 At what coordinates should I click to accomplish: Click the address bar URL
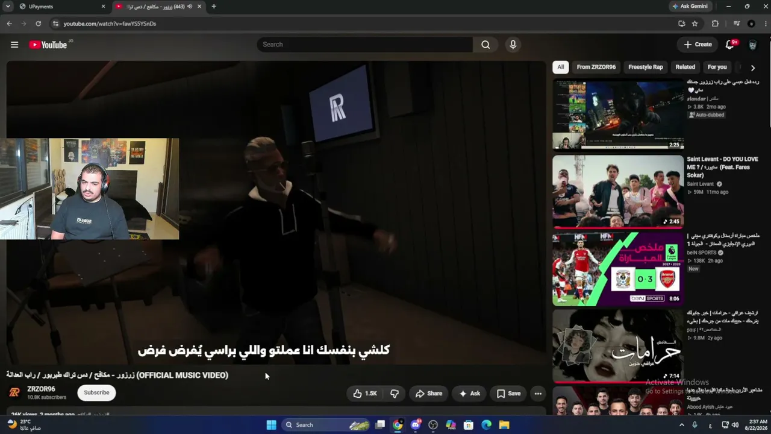coord(110,24)
